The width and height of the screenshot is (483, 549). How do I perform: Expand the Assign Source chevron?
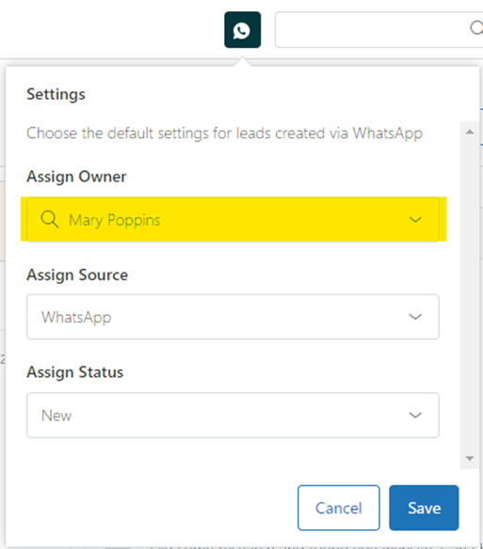(415, 317)
